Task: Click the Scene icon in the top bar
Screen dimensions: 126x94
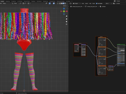Action: pos(115,1)
